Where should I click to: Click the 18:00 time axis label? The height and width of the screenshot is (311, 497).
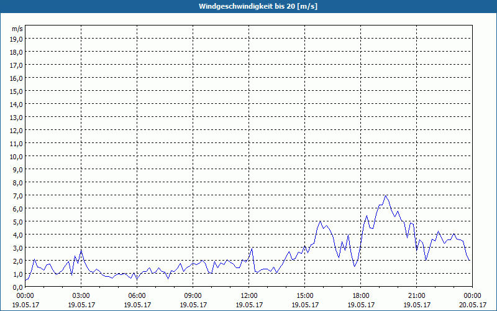point(361,296)
